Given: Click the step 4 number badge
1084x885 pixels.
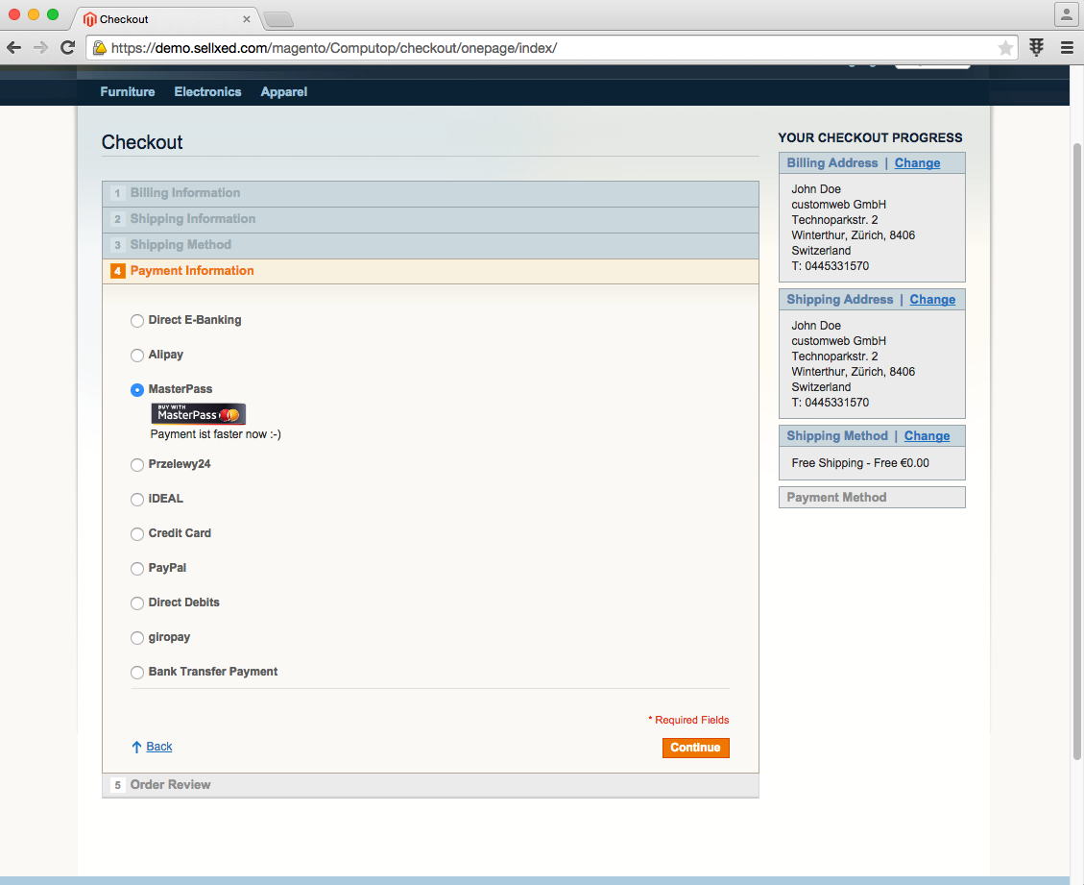Looking at the screenshot, I should tap(117, 271).
